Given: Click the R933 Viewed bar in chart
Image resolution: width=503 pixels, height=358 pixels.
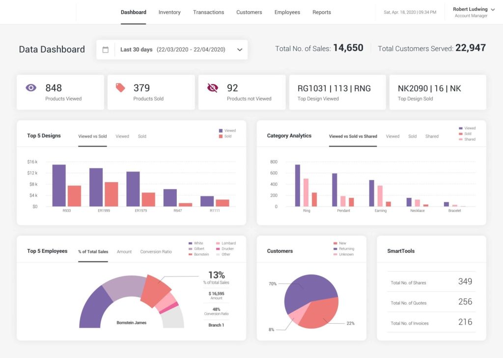Looking at the screenshot, I should pyautogui.click(x=59, y=186).
